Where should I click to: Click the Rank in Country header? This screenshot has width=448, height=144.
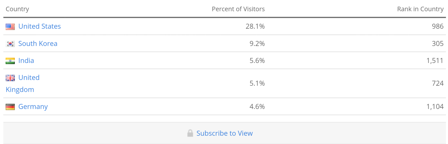click(420, 9)
